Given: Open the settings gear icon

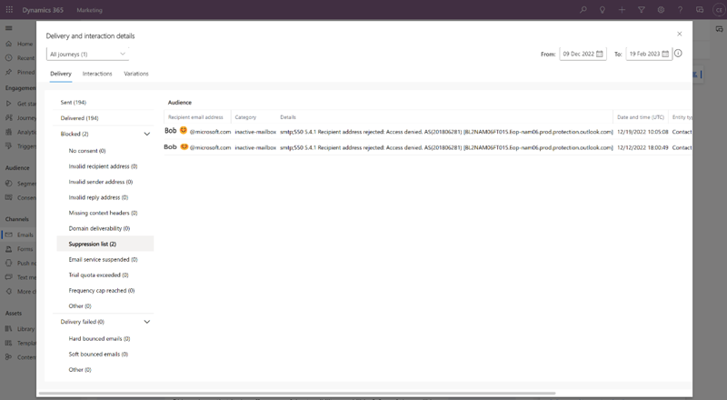Looking at the screenshot, I should [x=661, y=9].
